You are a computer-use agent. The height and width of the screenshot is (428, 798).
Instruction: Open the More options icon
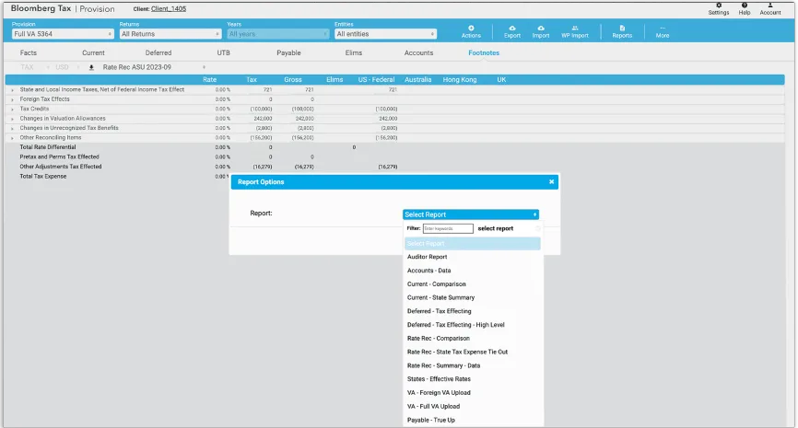(x=663, y=28)
